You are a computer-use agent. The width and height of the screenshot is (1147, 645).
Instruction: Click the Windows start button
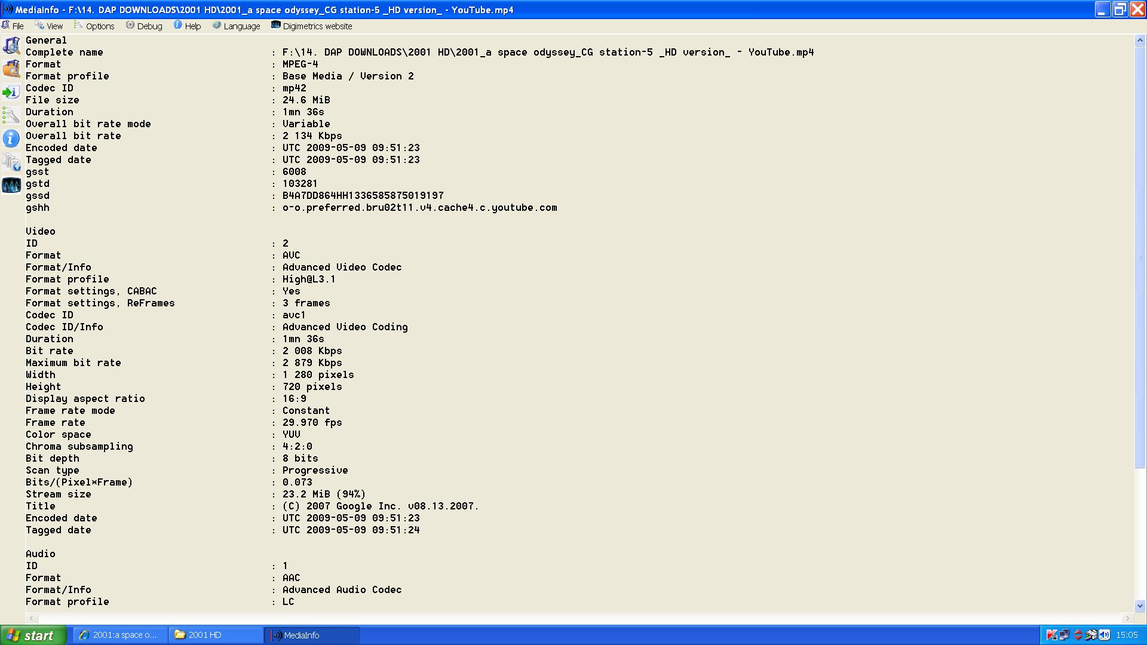point(33,635)
